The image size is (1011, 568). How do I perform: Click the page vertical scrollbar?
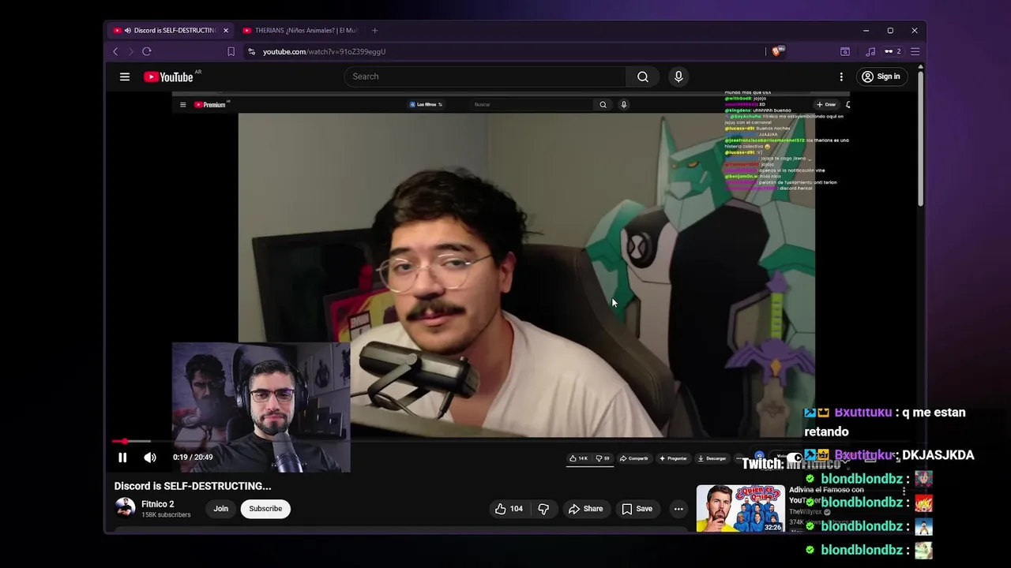pyautogui.click(x=920, y=138)
